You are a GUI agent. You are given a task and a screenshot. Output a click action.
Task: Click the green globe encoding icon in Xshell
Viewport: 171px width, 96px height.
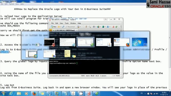(103, 27)
